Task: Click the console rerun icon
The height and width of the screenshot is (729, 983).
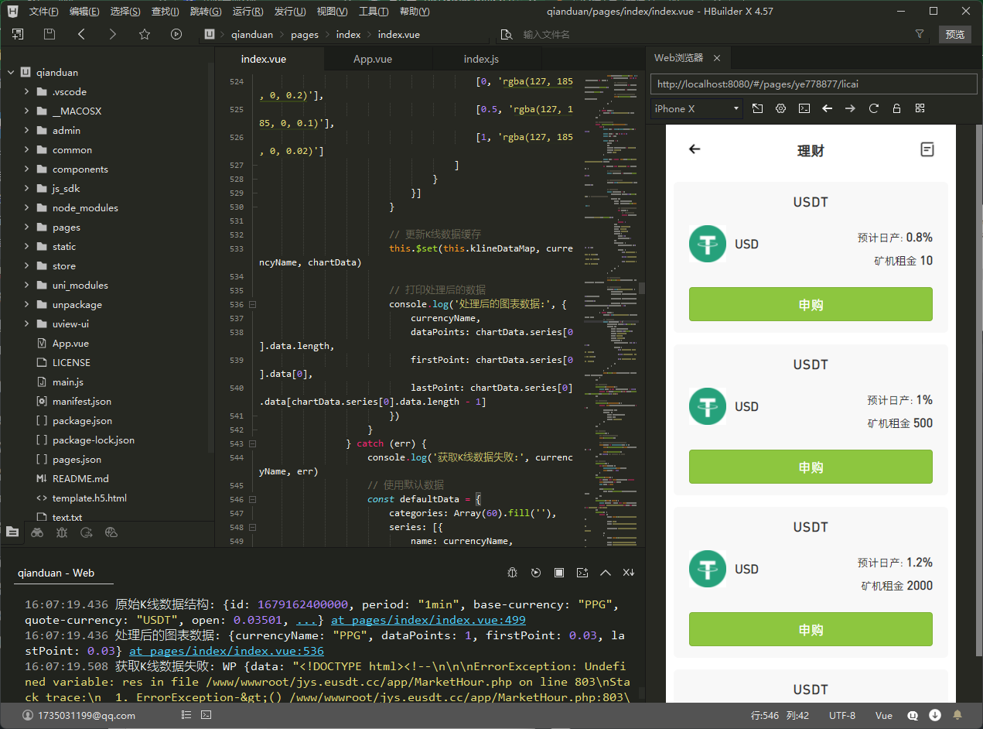Action: tap(535, 573)
